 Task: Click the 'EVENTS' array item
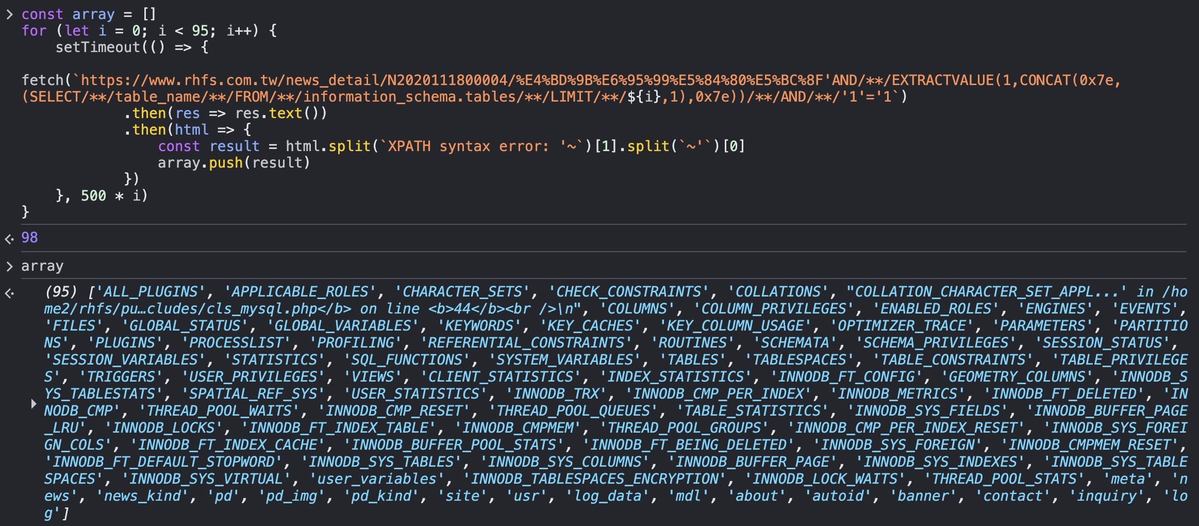[1145, 309]
